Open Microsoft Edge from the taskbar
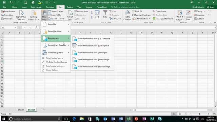The height and width of the screenshot is (122, 217). (74, 119)
